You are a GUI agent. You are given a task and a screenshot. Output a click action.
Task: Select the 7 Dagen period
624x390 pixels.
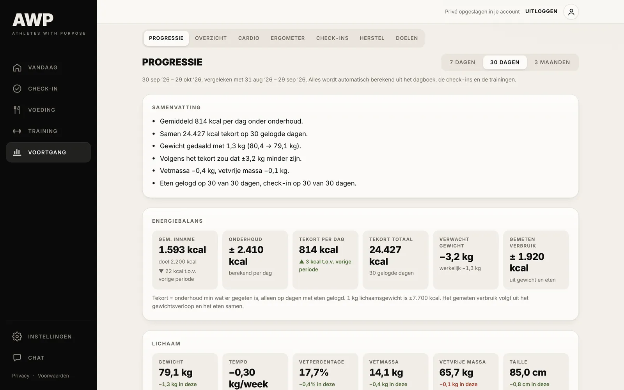pos(462,62)
